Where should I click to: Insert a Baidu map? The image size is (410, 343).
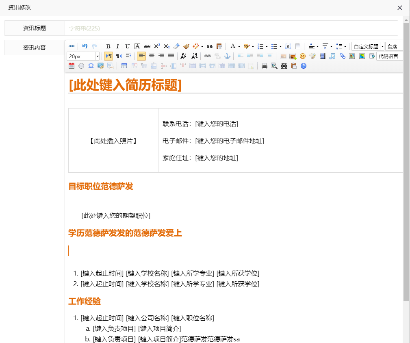pos(352,56)
